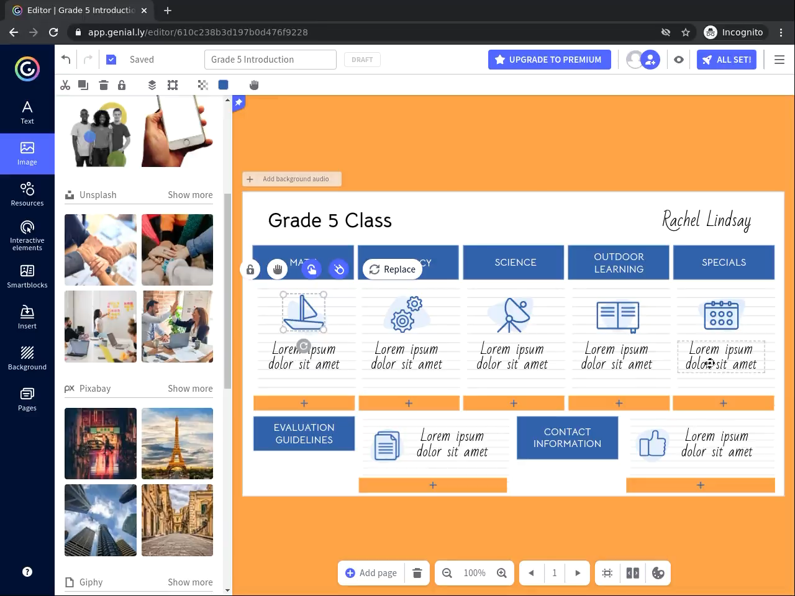Image resolution: width=795 pixels, height=596 pixels.
Task: Toggle the lock in the top toolbar
Action: (122, 85)
